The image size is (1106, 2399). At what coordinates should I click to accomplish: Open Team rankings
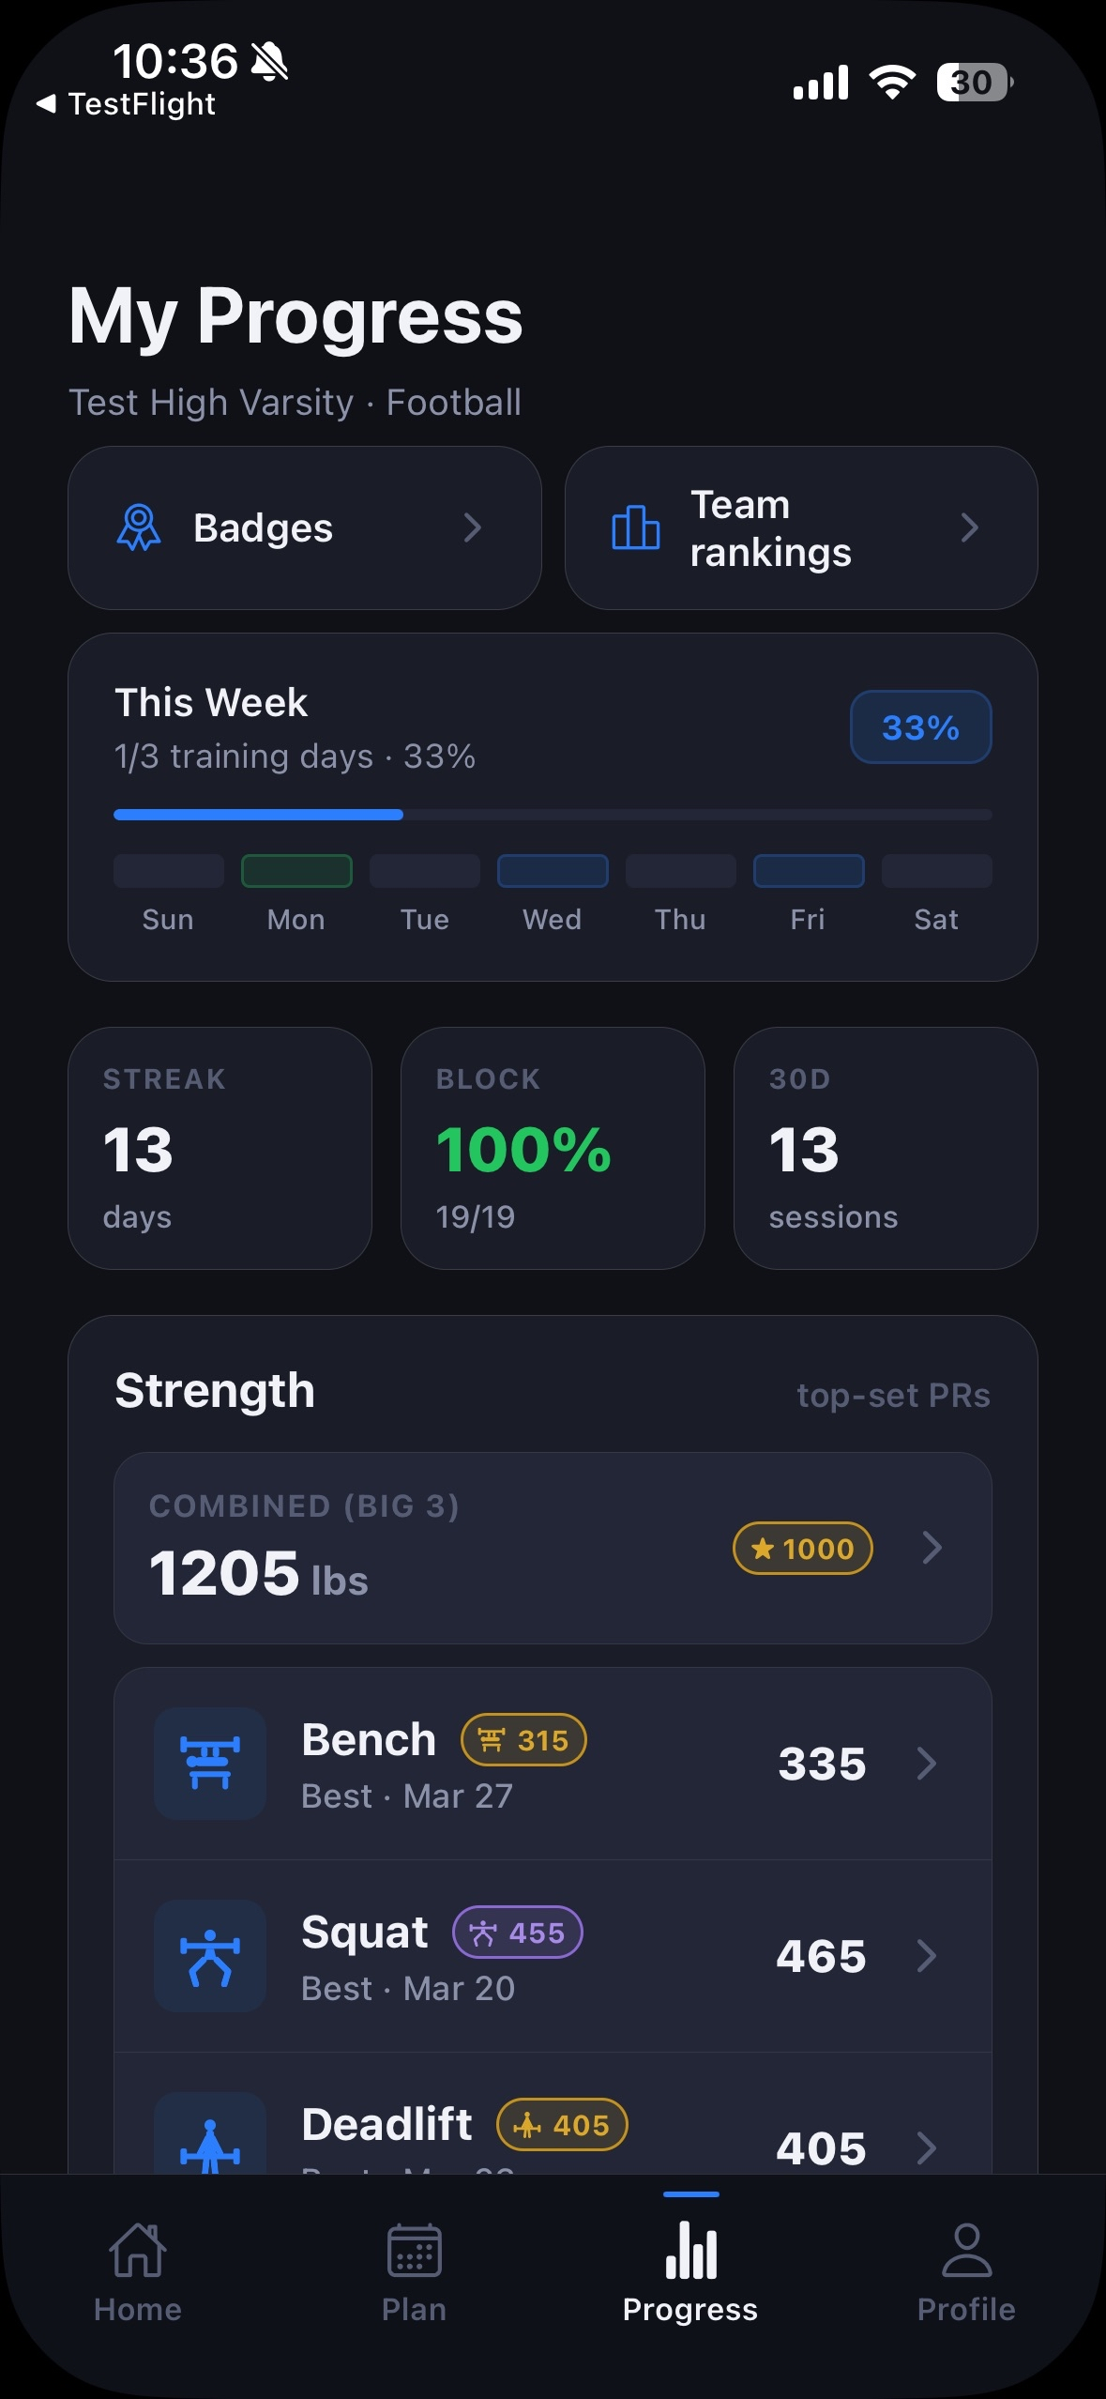point(802,527)
